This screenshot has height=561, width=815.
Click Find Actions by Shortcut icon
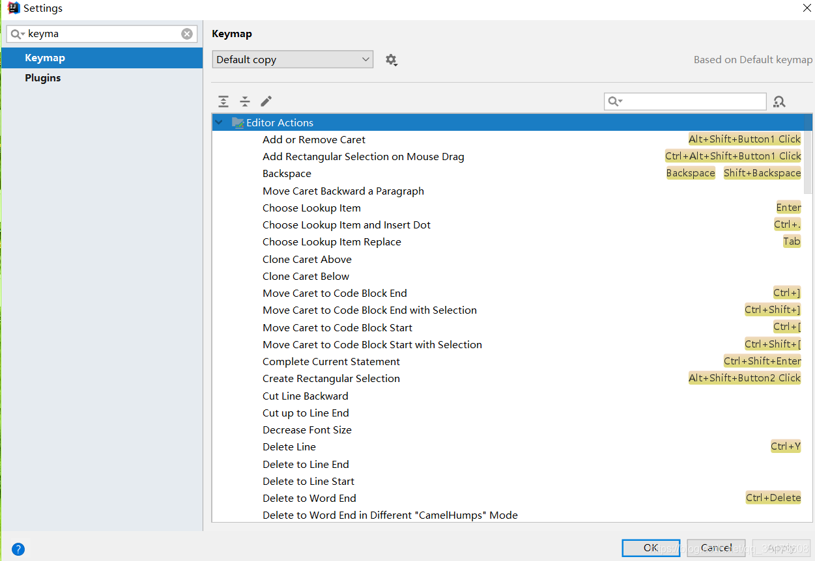tap(779, 102)
